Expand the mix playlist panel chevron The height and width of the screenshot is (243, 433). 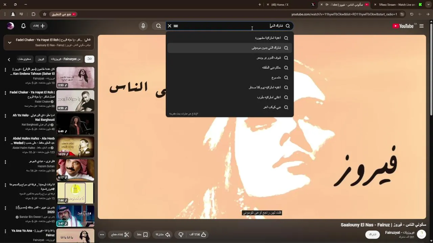[x=9, y=43]
